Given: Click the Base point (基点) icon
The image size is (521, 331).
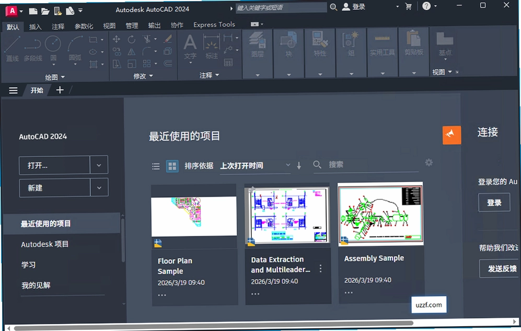Looking at the screenshot, I should [445, 43].
